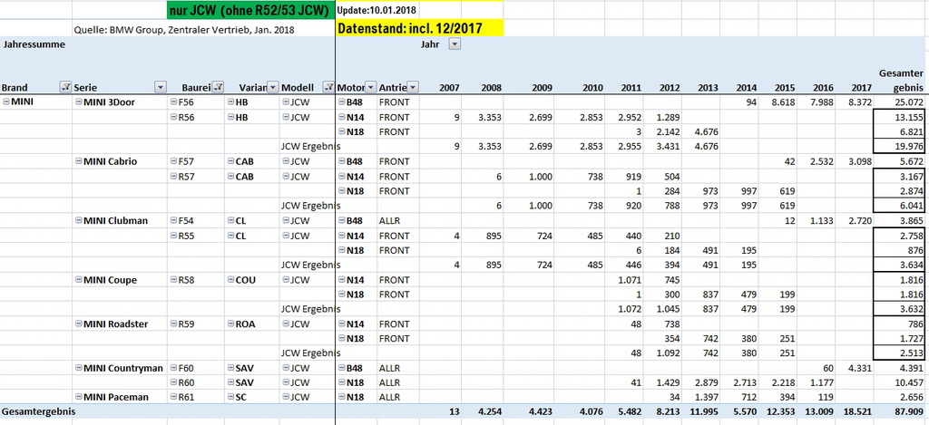
Task: Open the Motor field dropdown arrow
Action: [x=371, y=87]
